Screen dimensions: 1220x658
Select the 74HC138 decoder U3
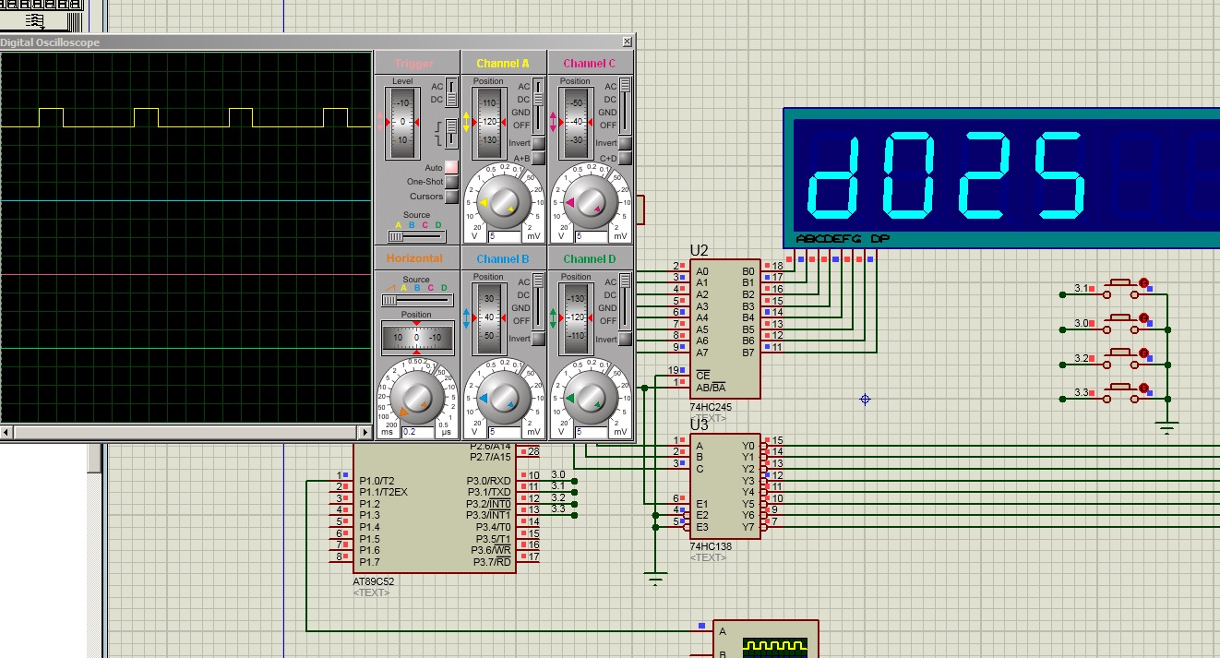click(725, 485)
